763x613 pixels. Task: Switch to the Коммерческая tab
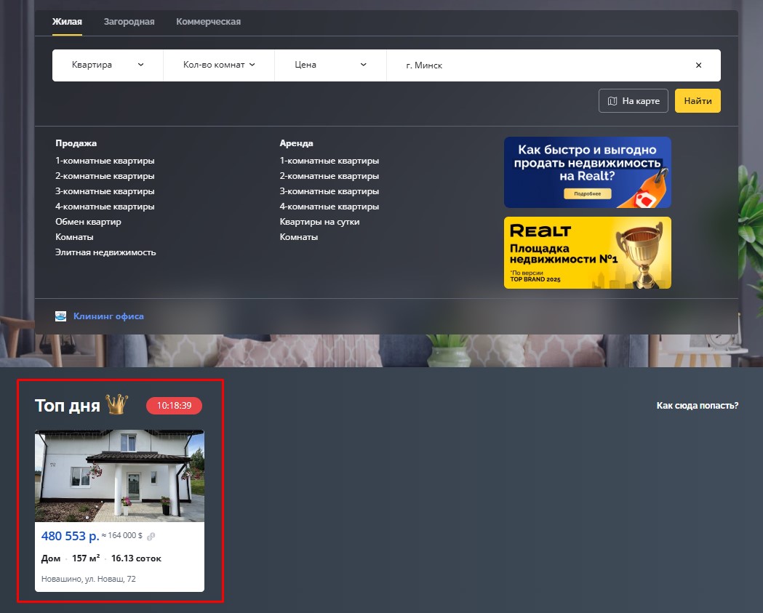[208, 22]
